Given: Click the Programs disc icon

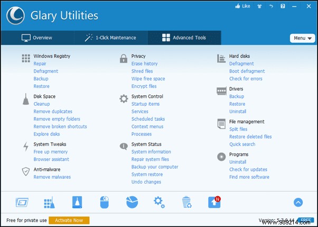Looking at the screenshot, I should pos(221,157).
